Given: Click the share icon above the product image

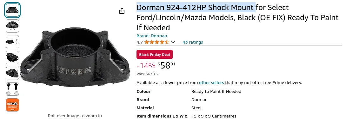Looking at the screenshot, I should (x=122, y=11).
